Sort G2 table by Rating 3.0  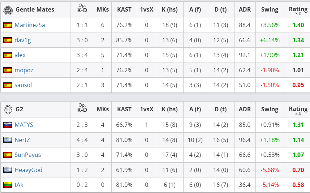pyautogui.click(x=298, y=109)
